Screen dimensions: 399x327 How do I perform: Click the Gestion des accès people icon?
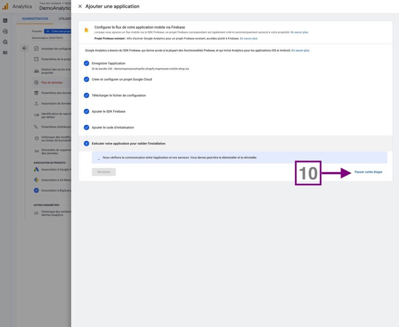36,71
